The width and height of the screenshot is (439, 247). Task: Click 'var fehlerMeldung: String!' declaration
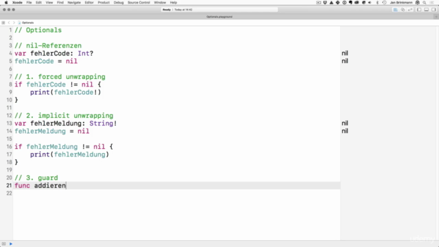66,123
